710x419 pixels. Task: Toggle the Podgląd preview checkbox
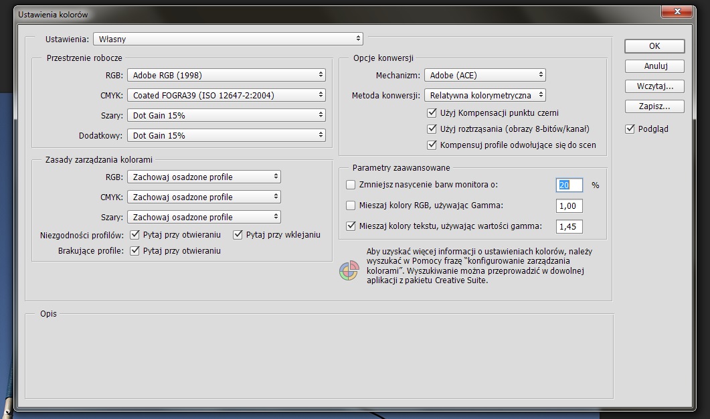pyautogui.click(x=630, y=129)
